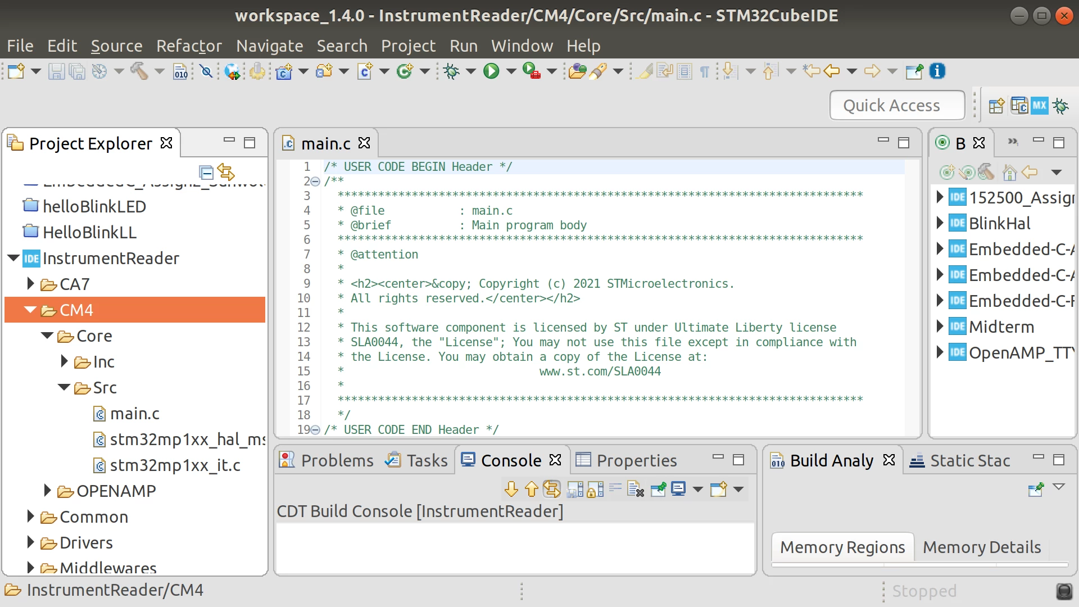Collapse comment fold at line 2
1079x607 pixels.
point(315,182)
